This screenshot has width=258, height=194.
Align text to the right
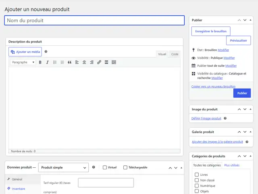point(92,62)
